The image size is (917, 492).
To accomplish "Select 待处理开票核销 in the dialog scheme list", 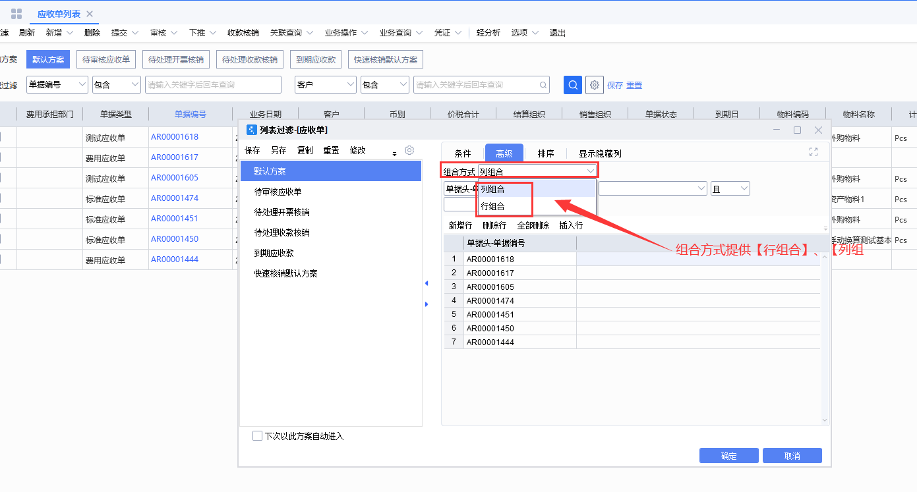I will click(331, 212).
